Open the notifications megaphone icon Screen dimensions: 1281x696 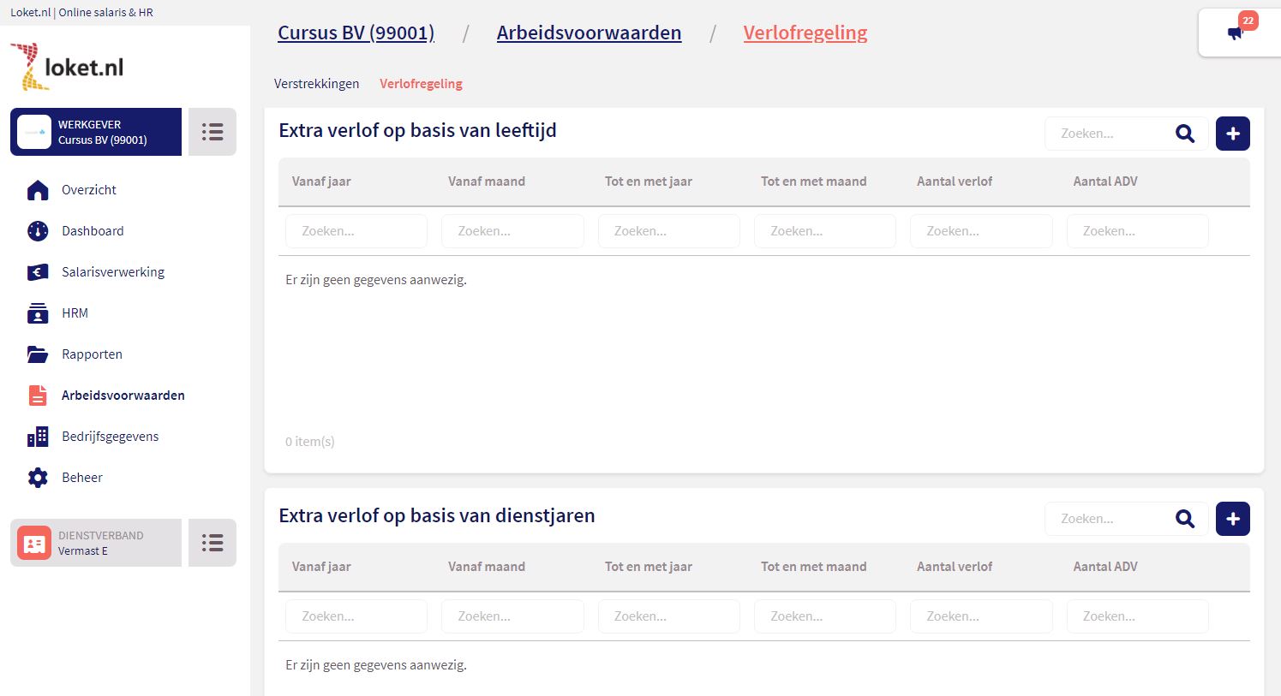click(x=1235, y=33)
